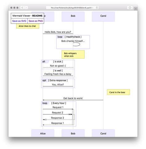Click the file URL address bar
This screenshot has height=149, width=146.
click(72, 8)
